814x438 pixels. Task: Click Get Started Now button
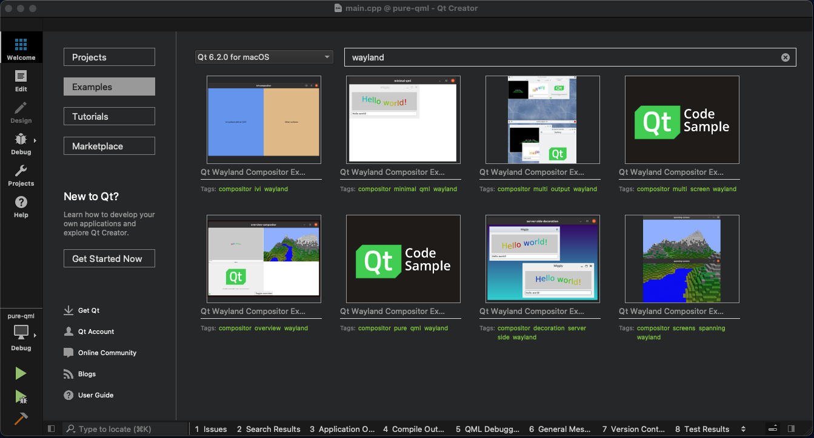(109, 258)
